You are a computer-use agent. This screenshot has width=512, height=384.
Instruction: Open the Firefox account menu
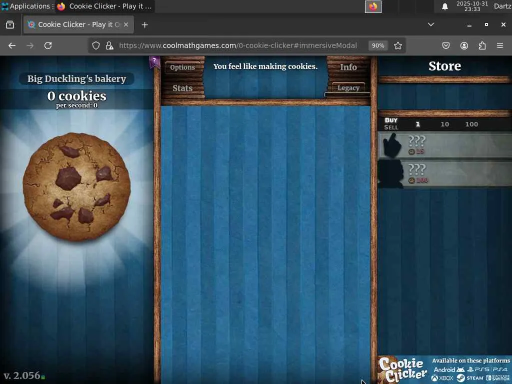(x=464, y=45)
